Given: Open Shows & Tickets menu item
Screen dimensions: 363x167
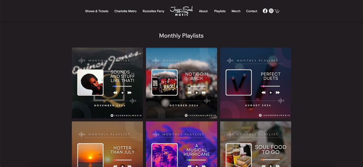Looking at the screenshot, I should (97, 11).
